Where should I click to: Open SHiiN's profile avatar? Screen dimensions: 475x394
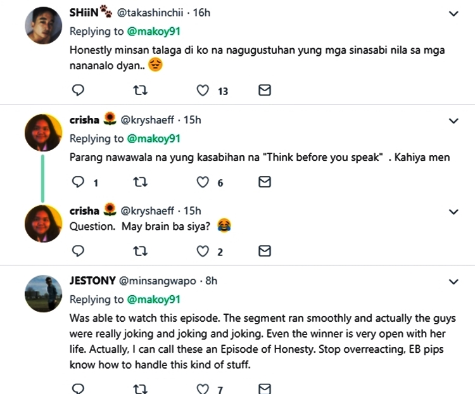(x=43, y=27)
